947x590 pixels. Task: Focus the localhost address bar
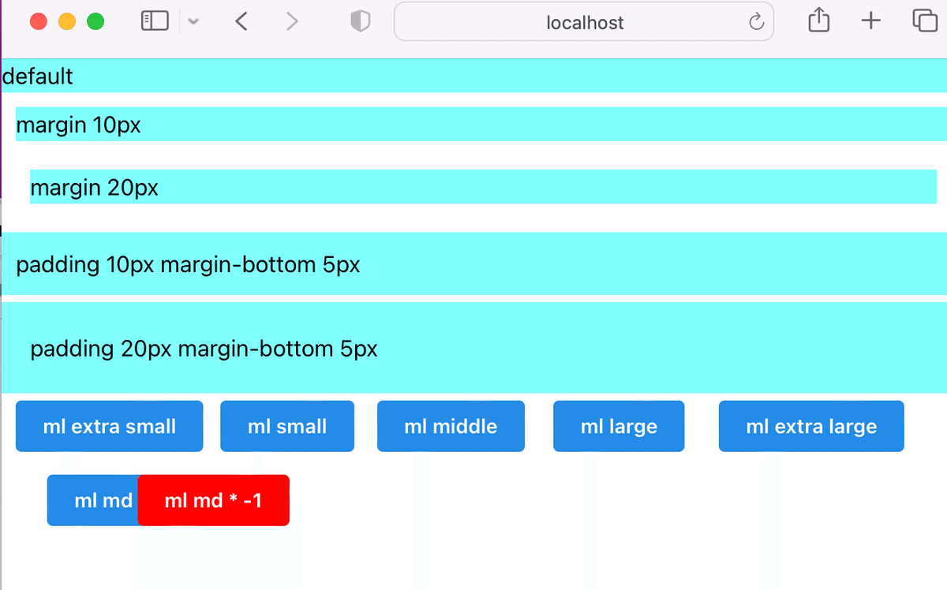coord(584,22)
